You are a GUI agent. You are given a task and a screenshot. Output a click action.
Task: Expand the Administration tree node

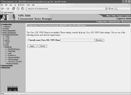tap(1, 66)
